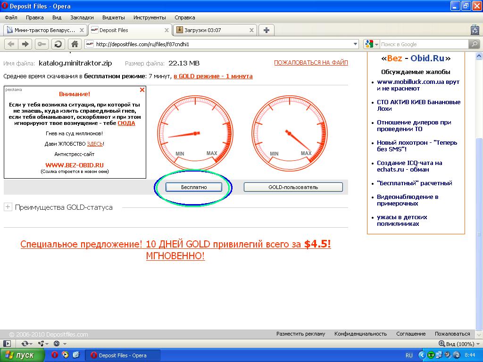Go forward with the Forward arrow button
Image resolution: width=483 pixels, height=362 pixels.
click(x=25, y=44)
